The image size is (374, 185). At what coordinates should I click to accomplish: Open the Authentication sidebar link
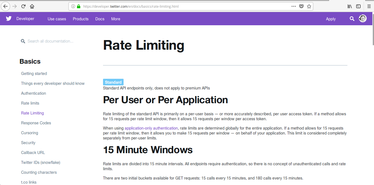tap(33, 93)
